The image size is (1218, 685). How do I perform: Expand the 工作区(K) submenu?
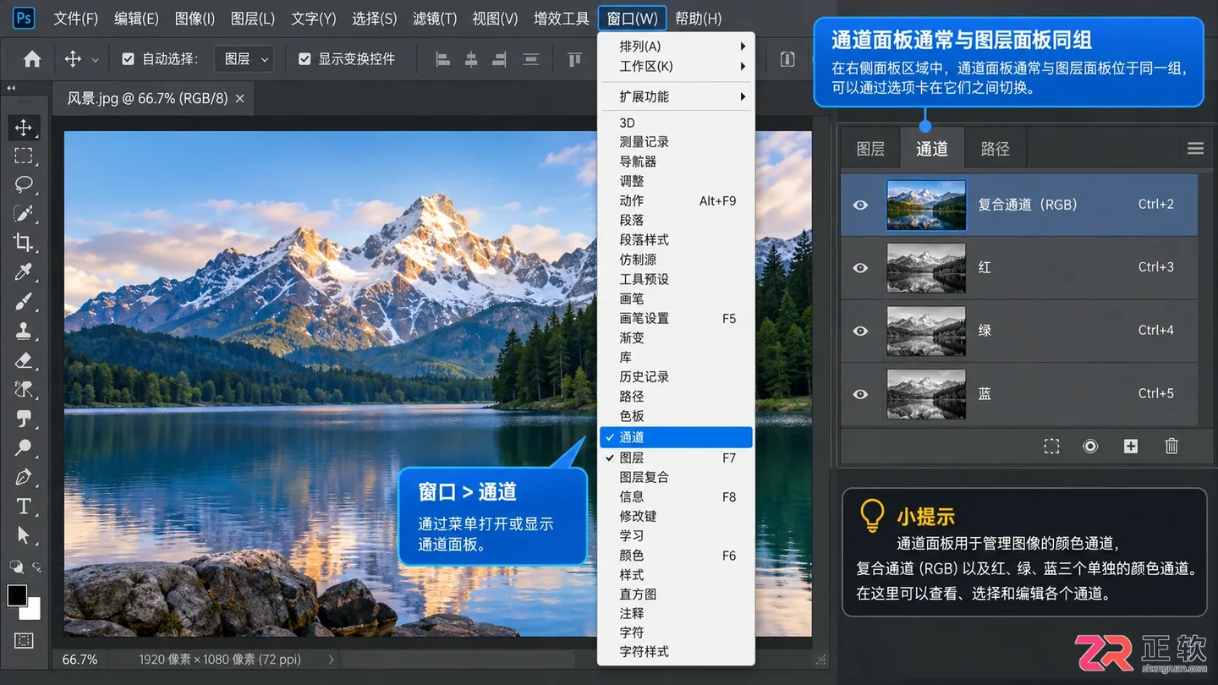676,66
